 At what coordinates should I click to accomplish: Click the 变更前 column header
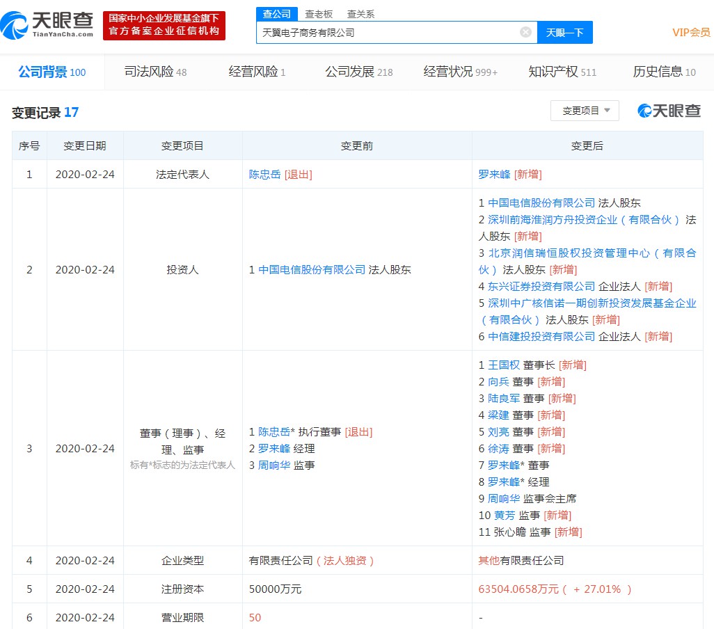(357, 145)
